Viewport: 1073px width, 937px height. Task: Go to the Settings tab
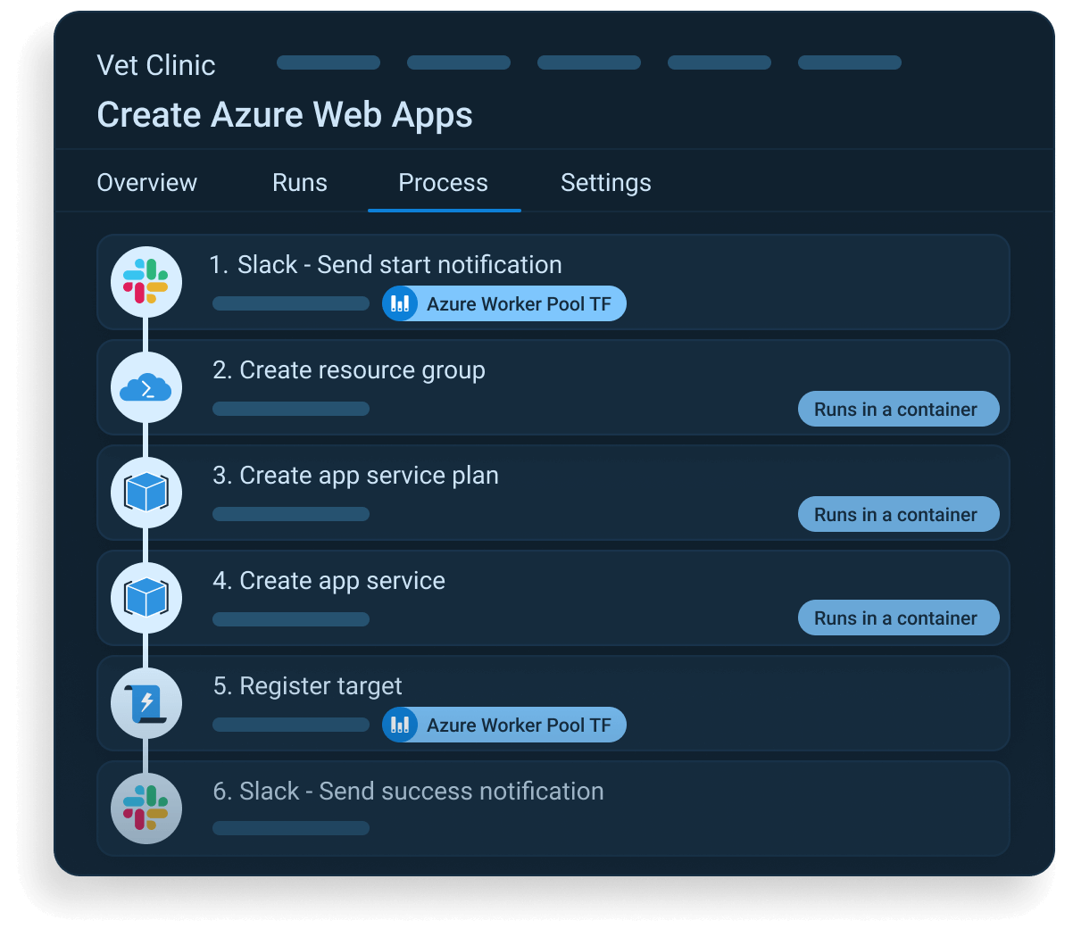pyautogui.click(x=605, y=182)
